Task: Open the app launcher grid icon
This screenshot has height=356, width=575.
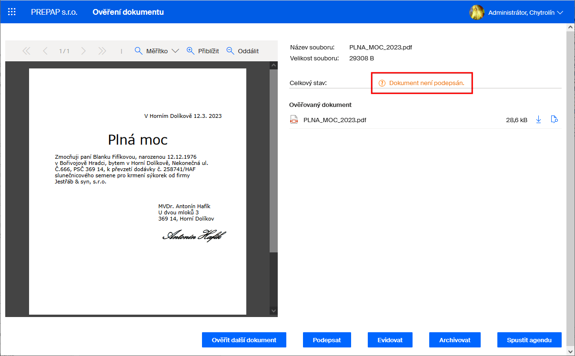Action: [12, 12]
